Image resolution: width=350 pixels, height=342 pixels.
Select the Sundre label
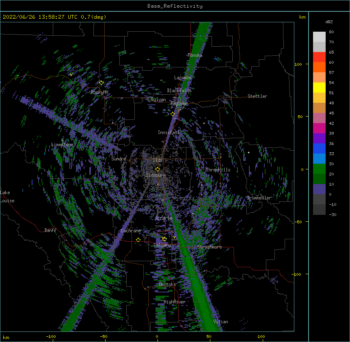coord(119,159)
